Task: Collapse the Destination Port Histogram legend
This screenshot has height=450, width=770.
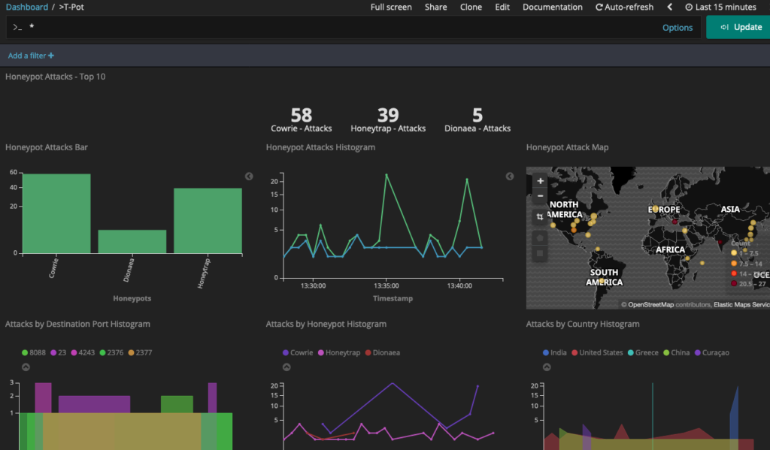Action: (26, 367)
